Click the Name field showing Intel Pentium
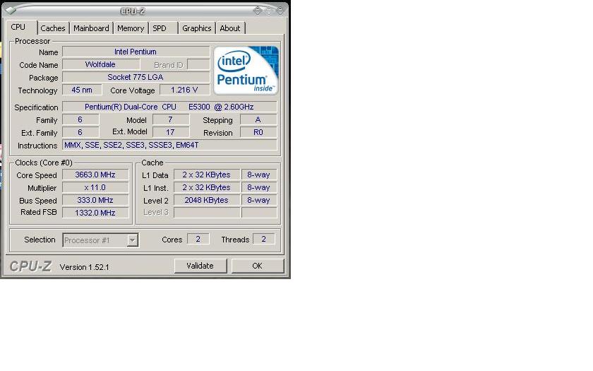The height and width of the screenshot is (371, 593). pos(136,52)
